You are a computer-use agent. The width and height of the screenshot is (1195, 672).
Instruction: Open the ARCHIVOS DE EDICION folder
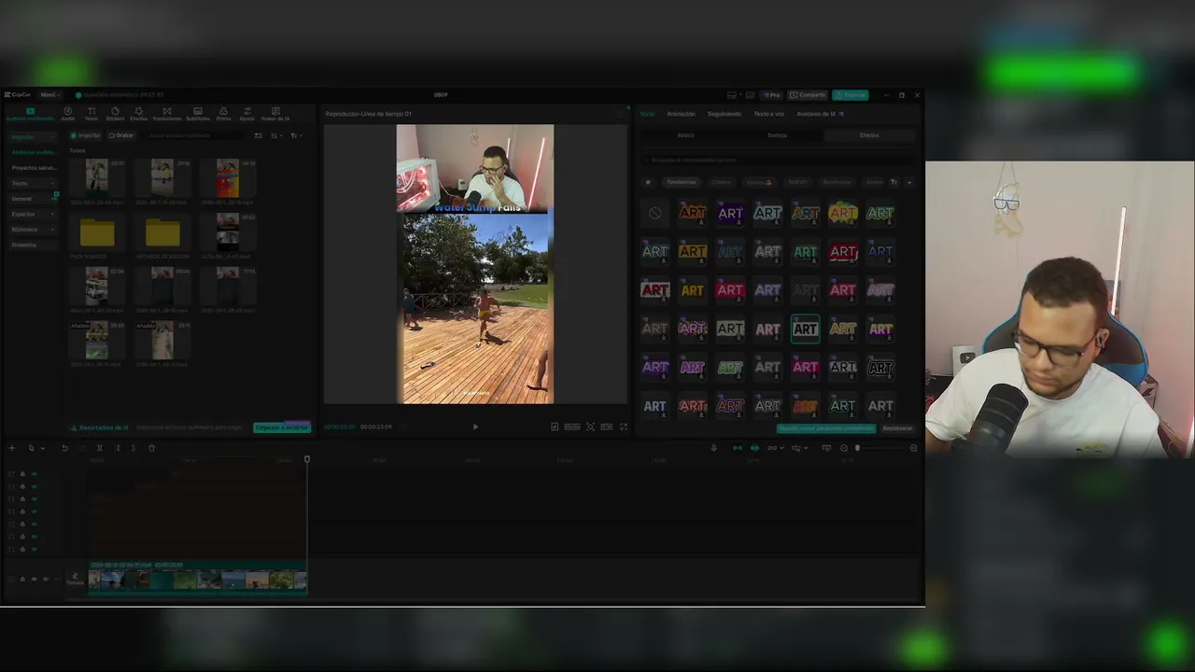162,233
